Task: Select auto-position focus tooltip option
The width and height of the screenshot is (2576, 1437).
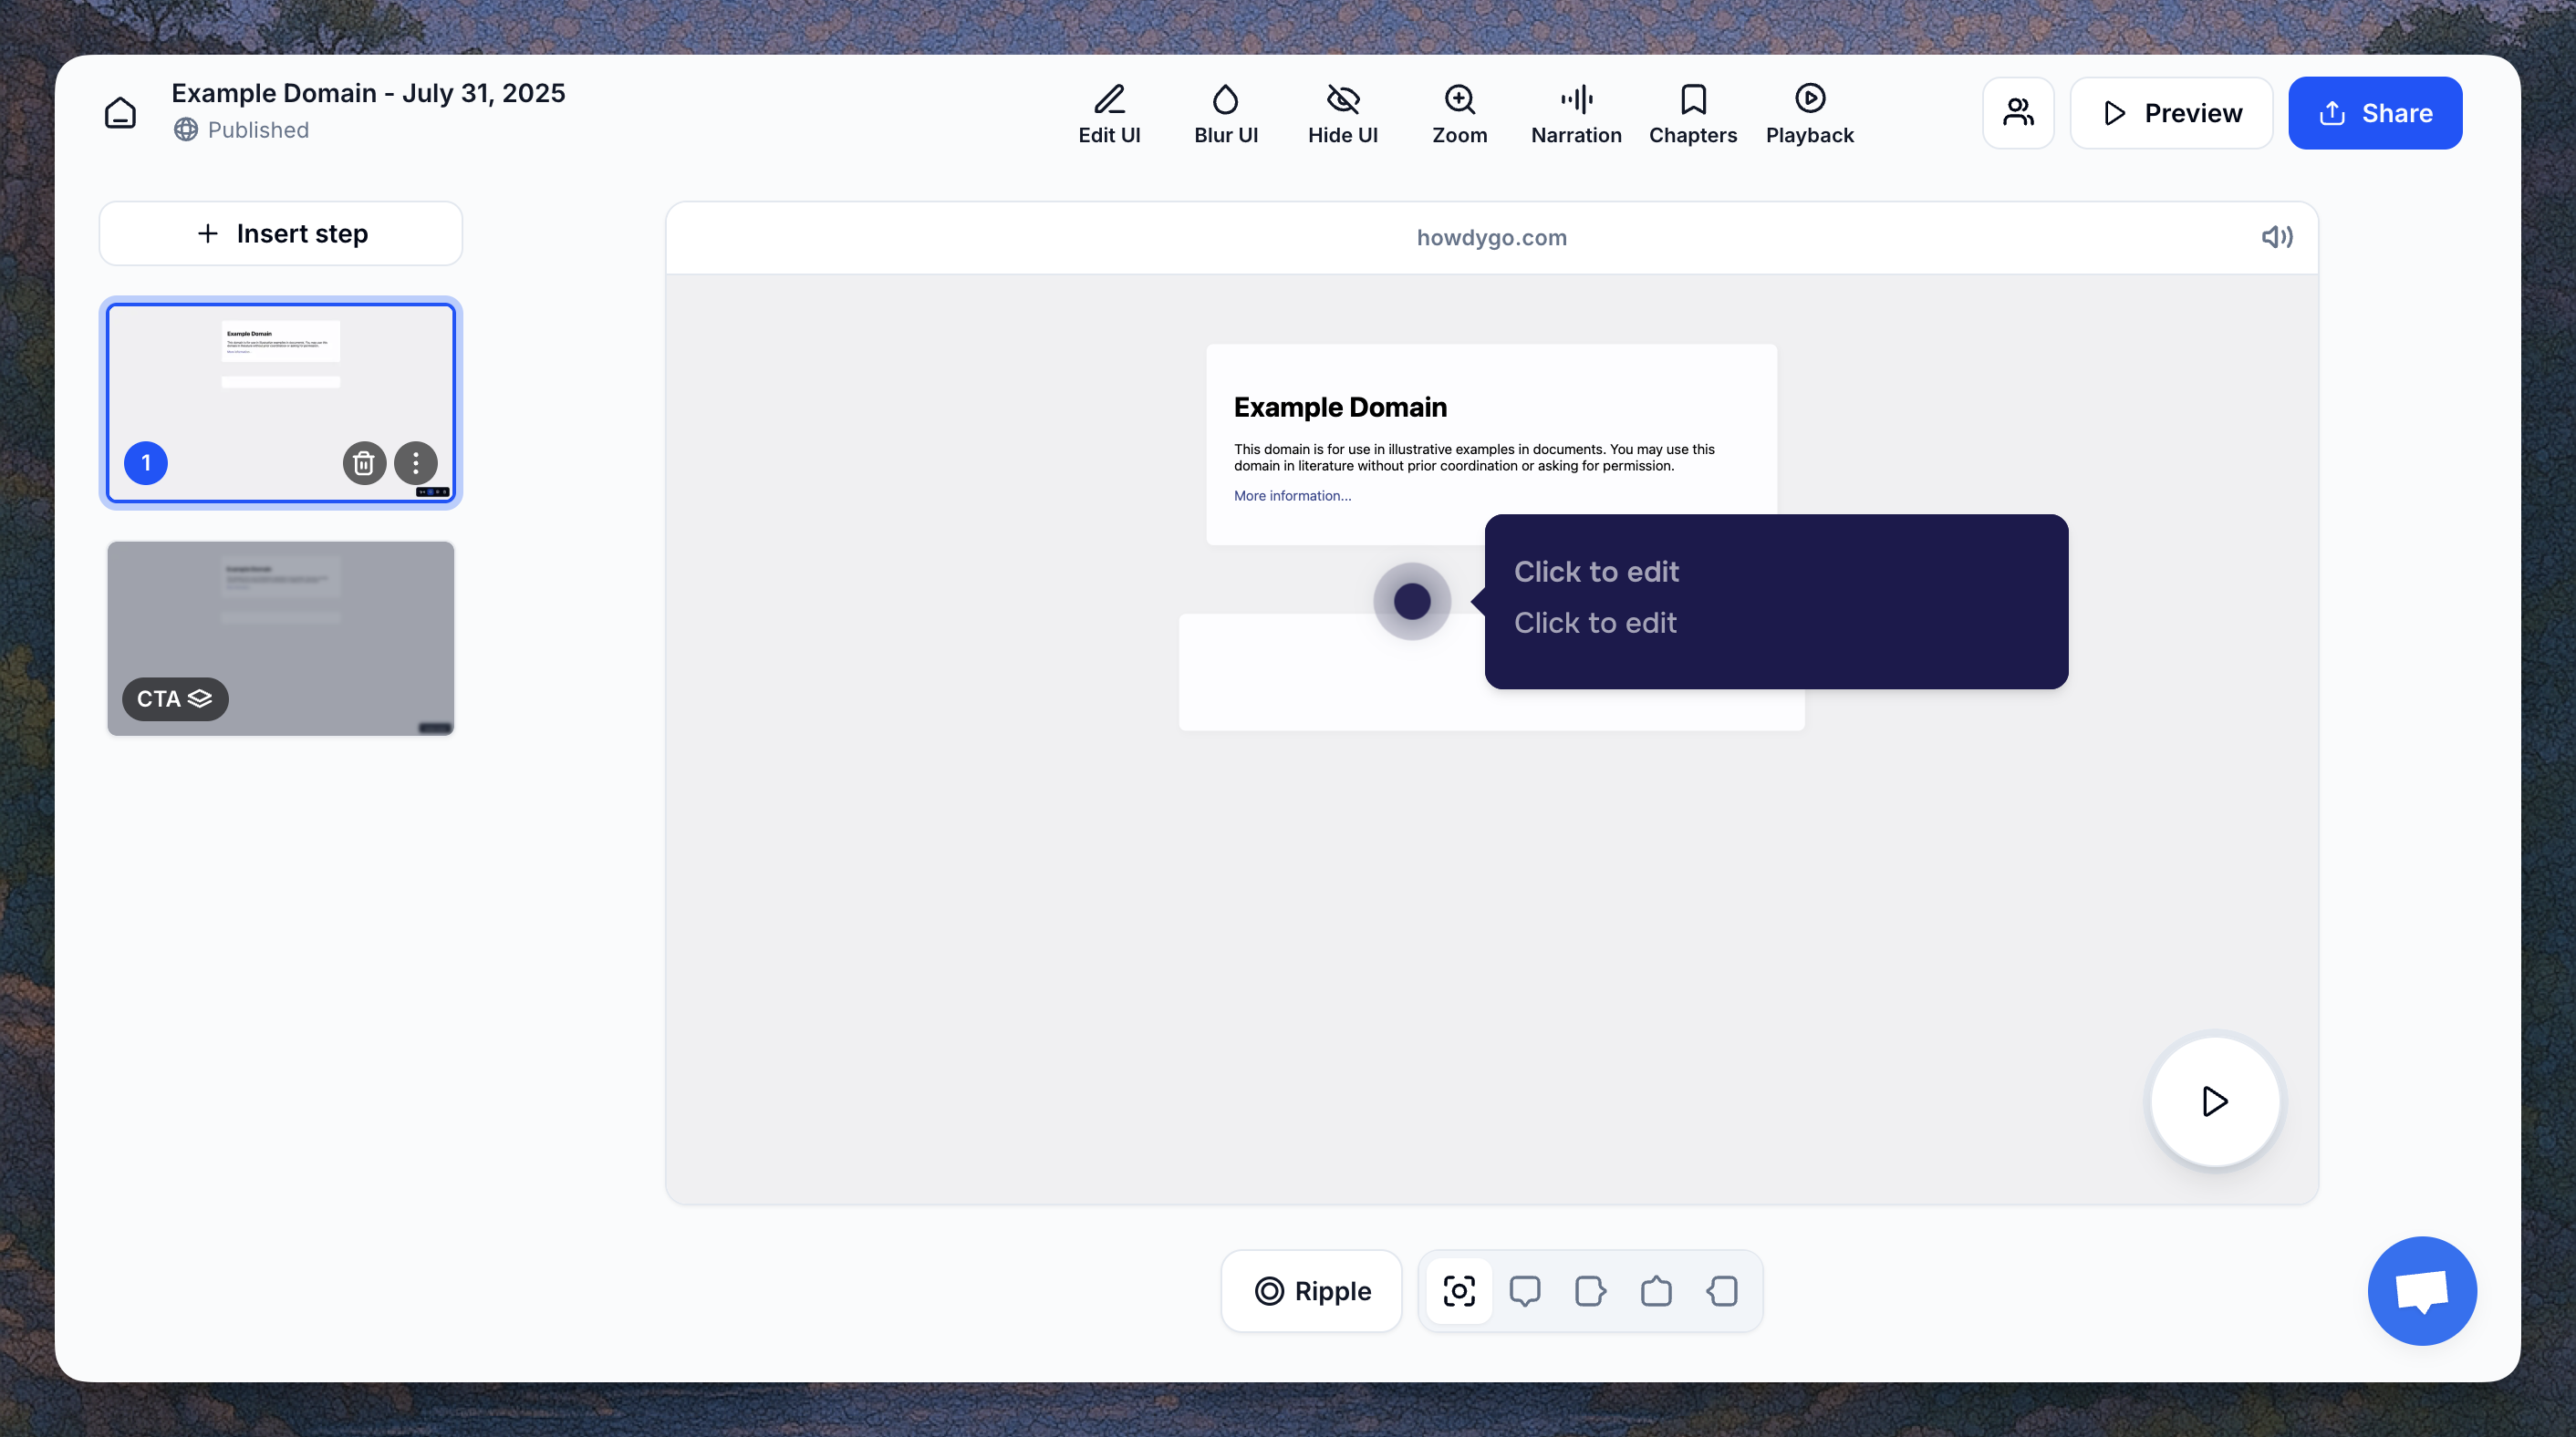Action: tap(1459, 1291)
